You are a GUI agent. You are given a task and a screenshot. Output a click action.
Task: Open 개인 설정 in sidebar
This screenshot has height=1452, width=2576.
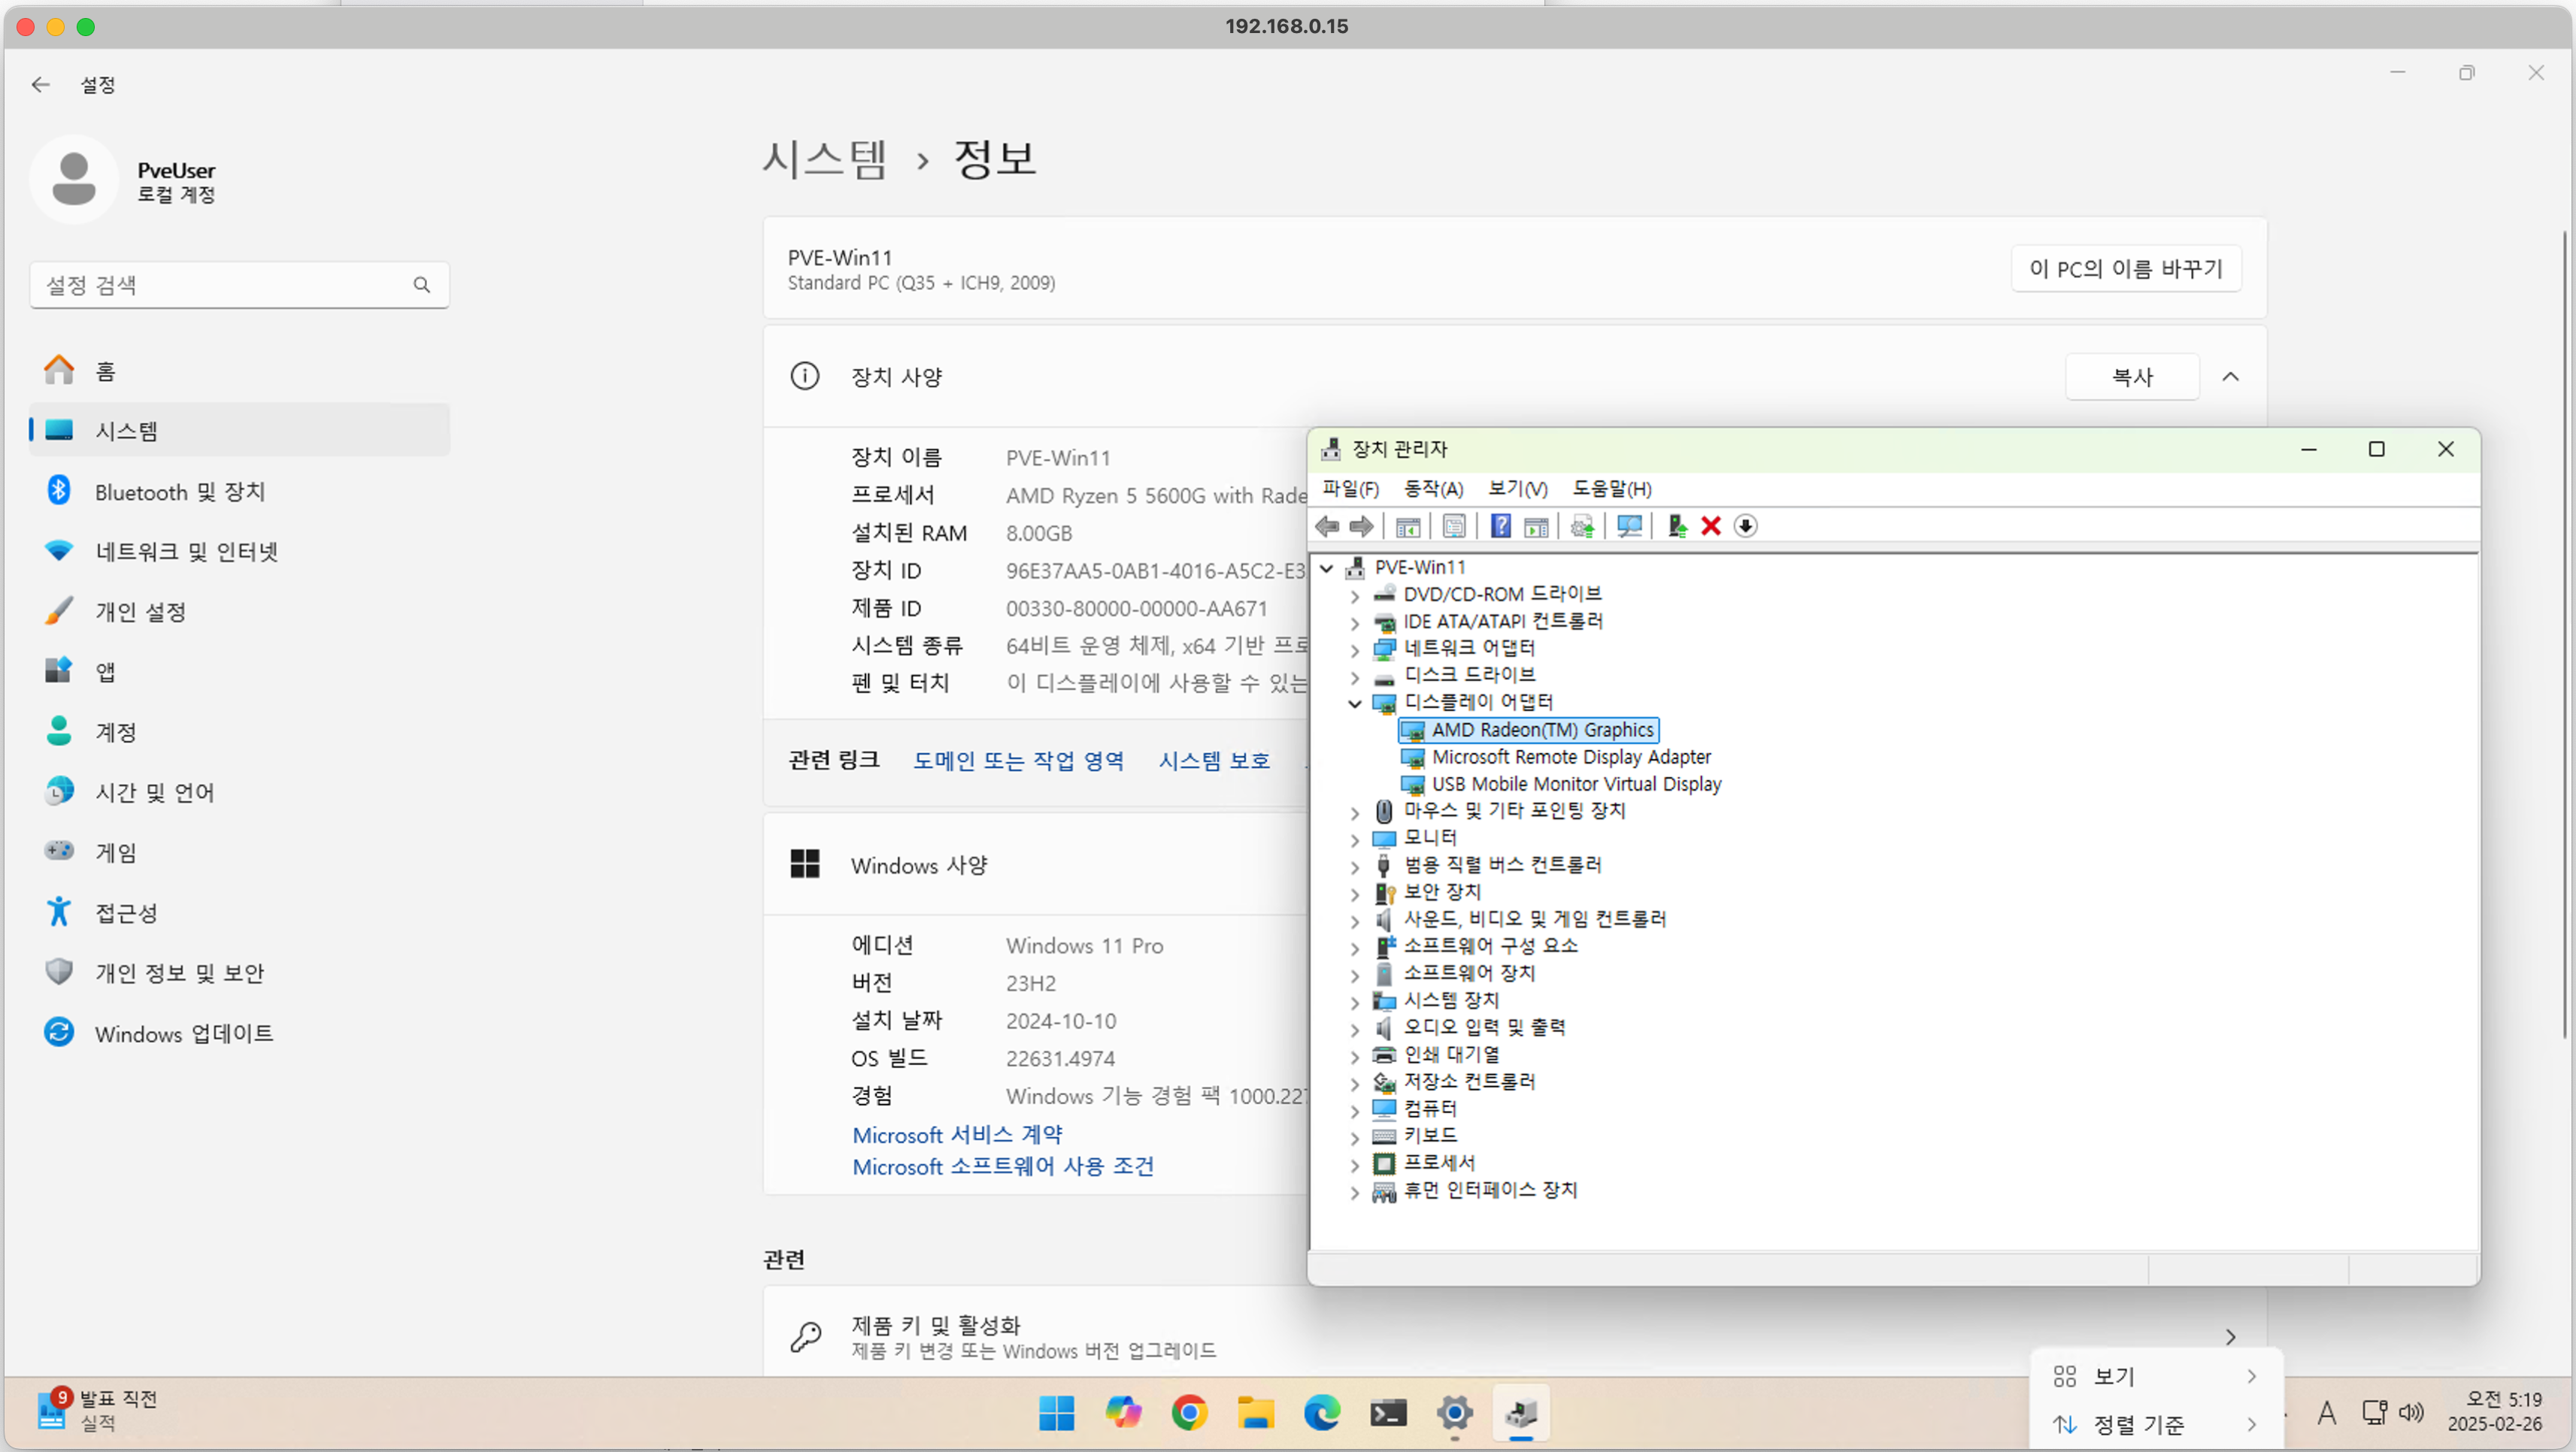pos(239,612)
